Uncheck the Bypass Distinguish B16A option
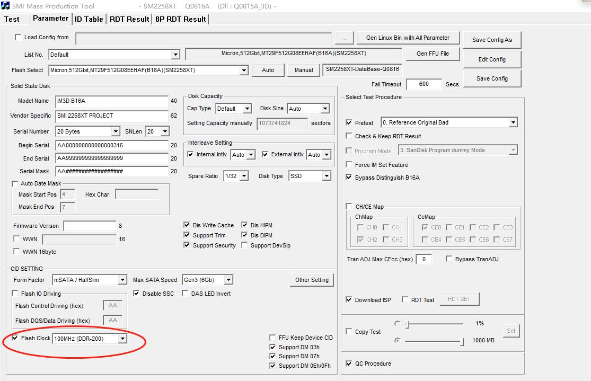This screenshot has width=591, height=381. (x=349, y=178)
